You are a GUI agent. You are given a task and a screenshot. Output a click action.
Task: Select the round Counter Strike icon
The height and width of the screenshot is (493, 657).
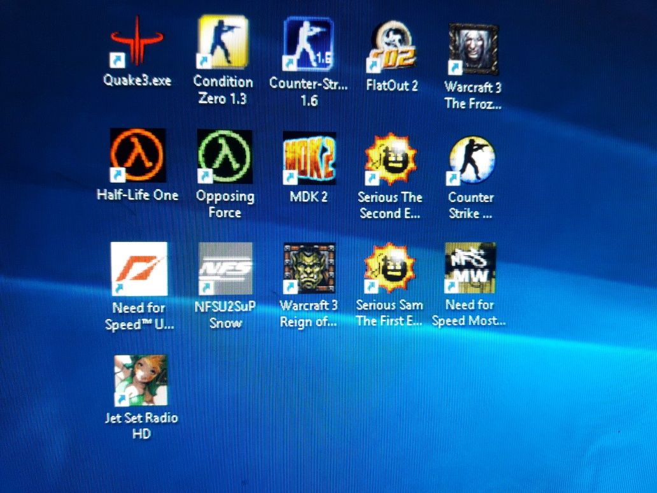tap(471, 160)
